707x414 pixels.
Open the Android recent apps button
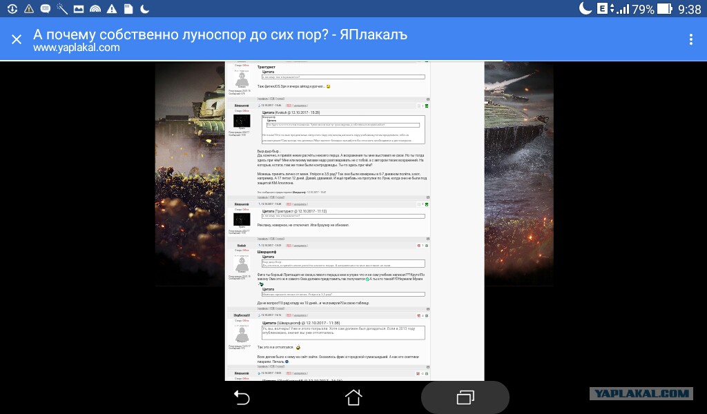[x=465, y=397]
